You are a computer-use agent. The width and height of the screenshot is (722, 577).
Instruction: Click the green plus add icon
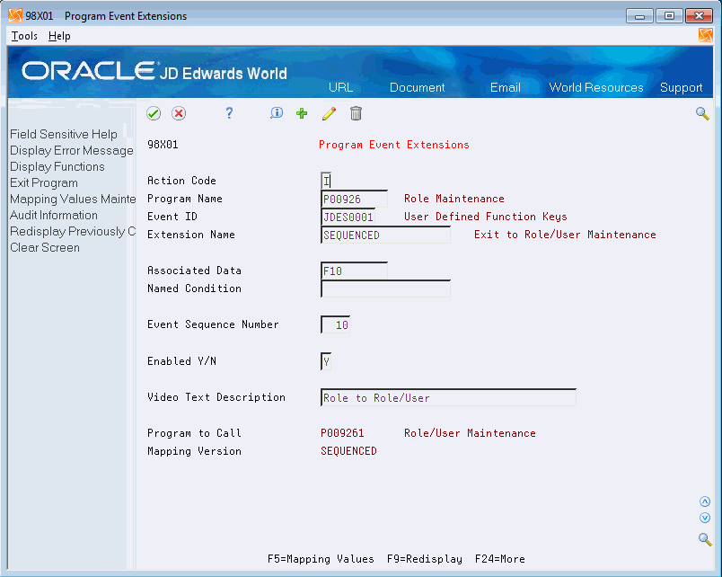(302, 113)
